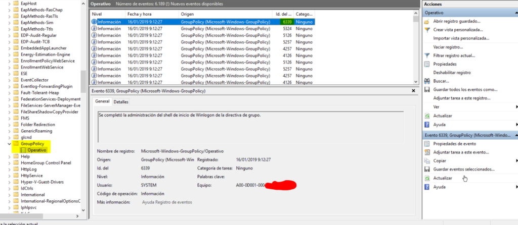The height and width of the screenshot is (225, 518).
Task: Close the event 6339 preview pane
Action: click(x=414, y=91)
